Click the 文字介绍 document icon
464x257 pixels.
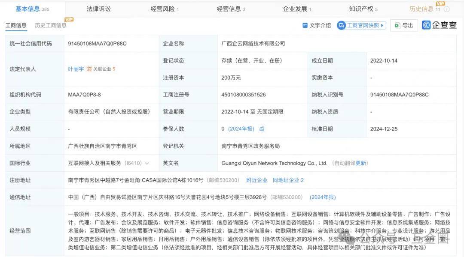(x=305, y=26)
